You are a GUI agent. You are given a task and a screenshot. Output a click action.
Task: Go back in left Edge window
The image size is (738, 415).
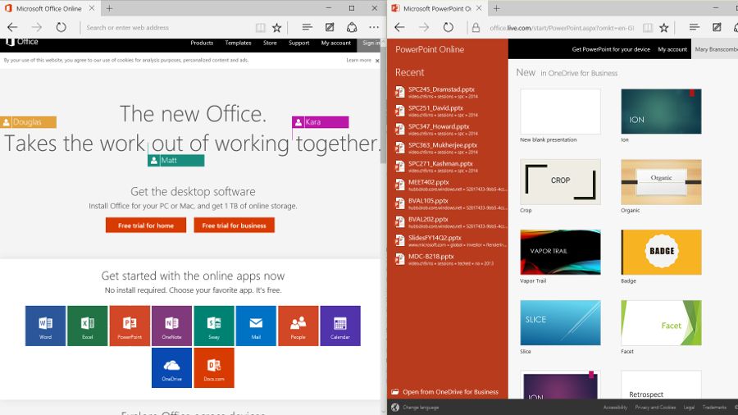coord(12,27)
